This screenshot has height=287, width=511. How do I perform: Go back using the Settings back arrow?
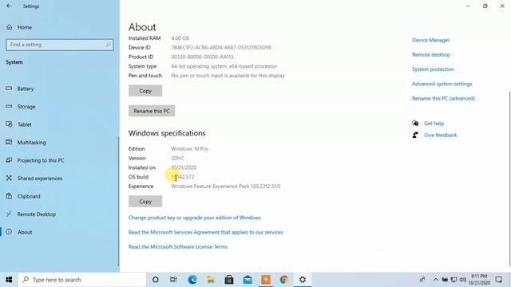(9, 6)
